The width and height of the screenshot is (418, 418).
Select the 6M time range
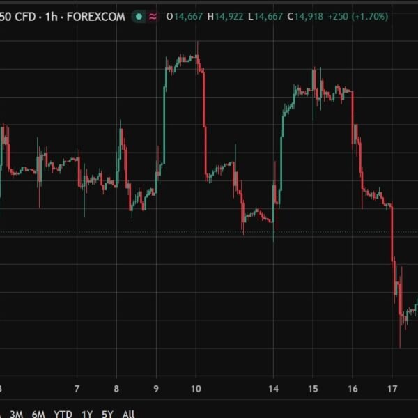coord(38,414)
